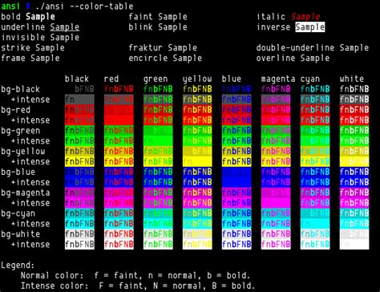The width and height of the screenshot is (380, 292).
Task: Click the 'bg-cyan' row label
Action: coord(18,213)
